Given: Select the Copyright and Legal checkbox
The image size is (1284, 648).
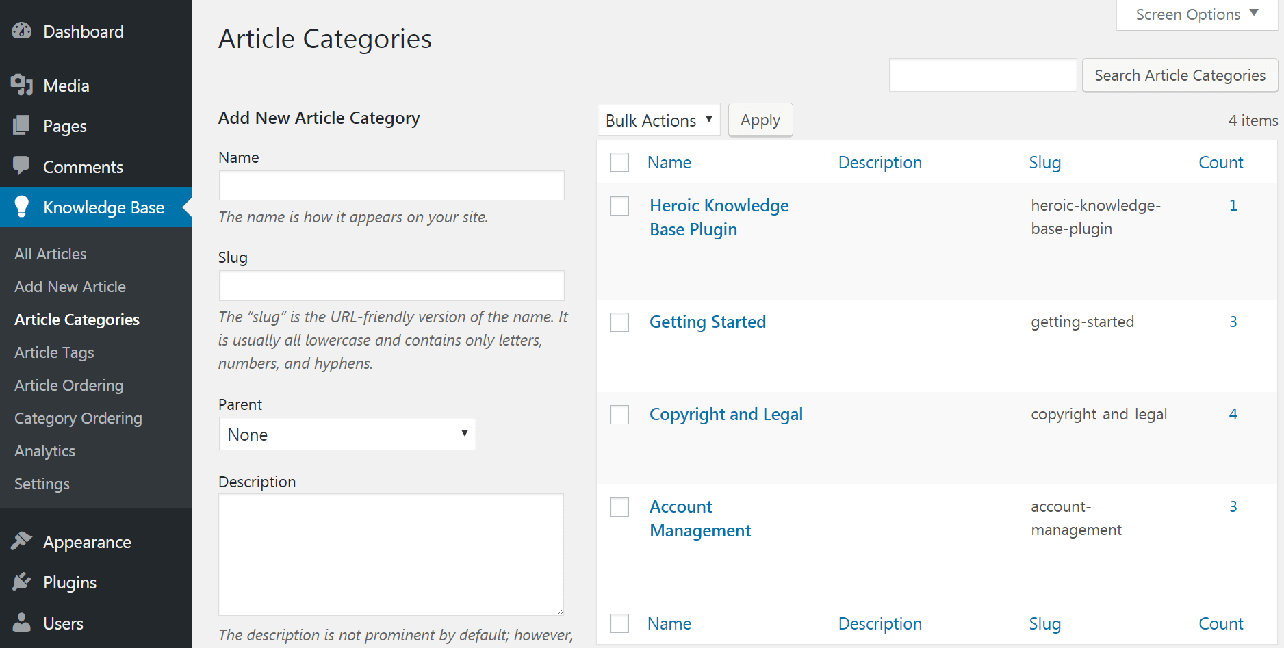Looking at the screenshot, I should [619, 414].
